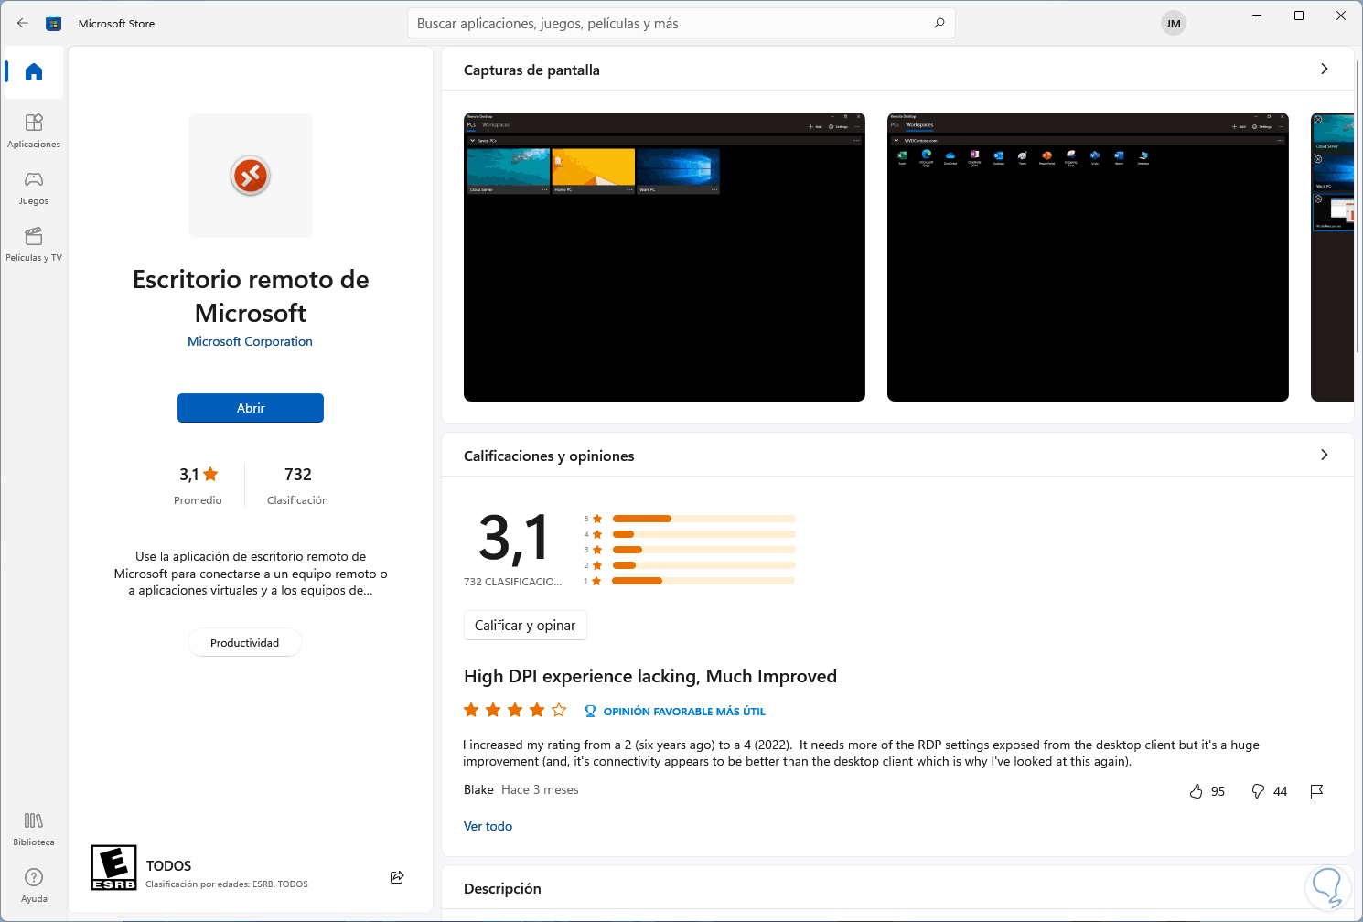The height and width of the screenshot is (922, 1363).
Task: Open the Microsoft Corporation publisher link
Action: pyautogui.click(x=250, y=341)
